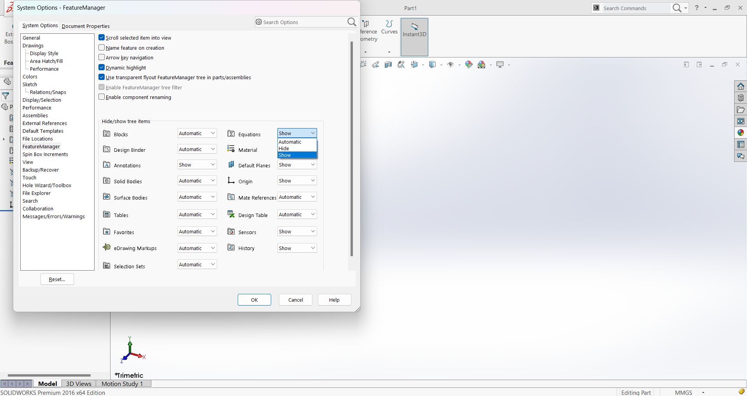The height and width of the screenshot is (396, 747).
Task: Open the History visibility dropdown
Action: click(297, 248)
